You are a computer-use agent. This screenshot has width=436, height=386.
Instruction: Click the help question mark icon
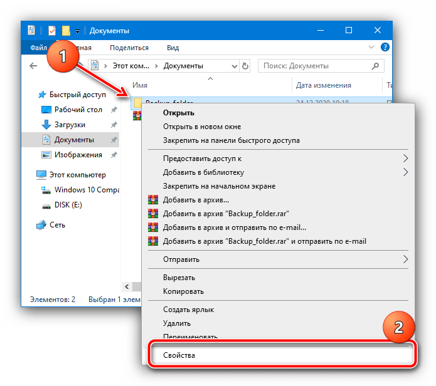pos(385,47)
